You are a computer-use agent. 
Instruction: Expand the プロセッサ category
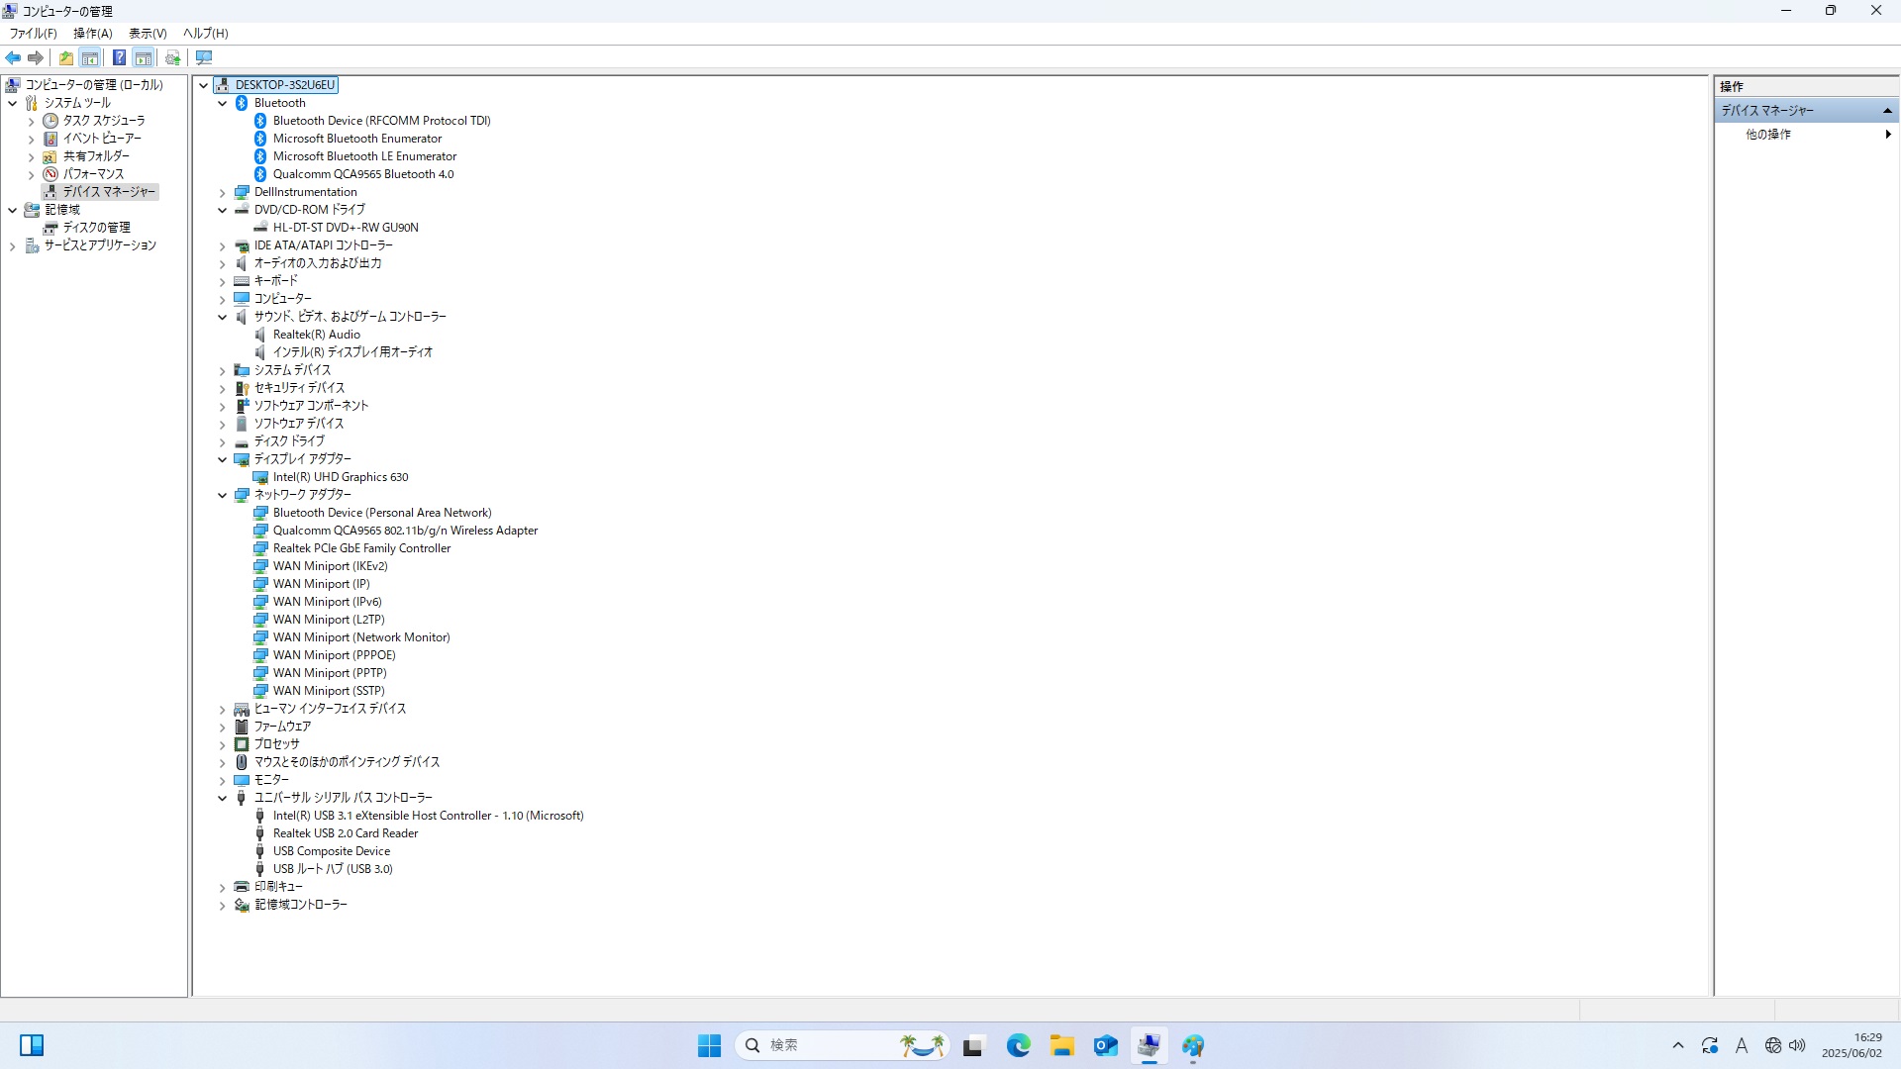(223, 744)
